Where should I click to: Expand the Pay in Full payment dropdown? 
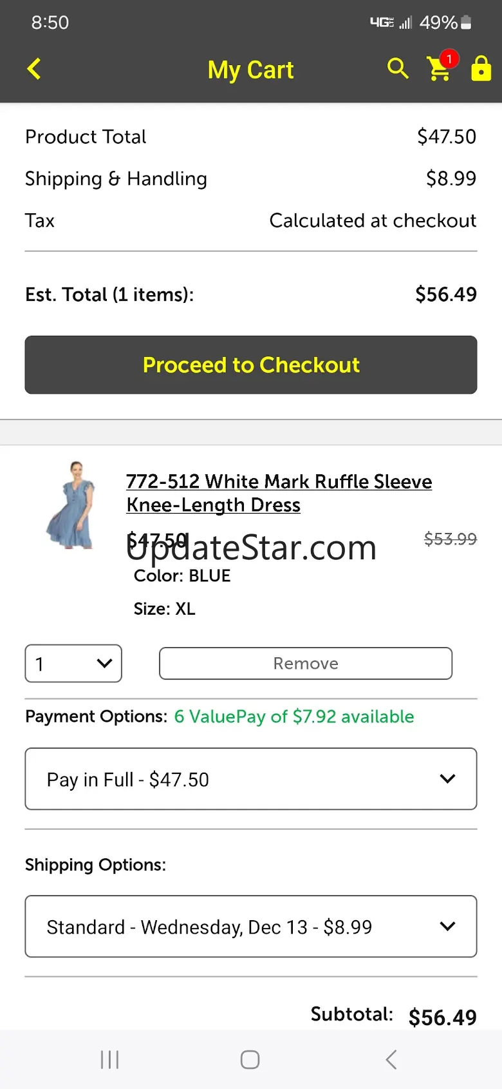[x=251, y=779]
